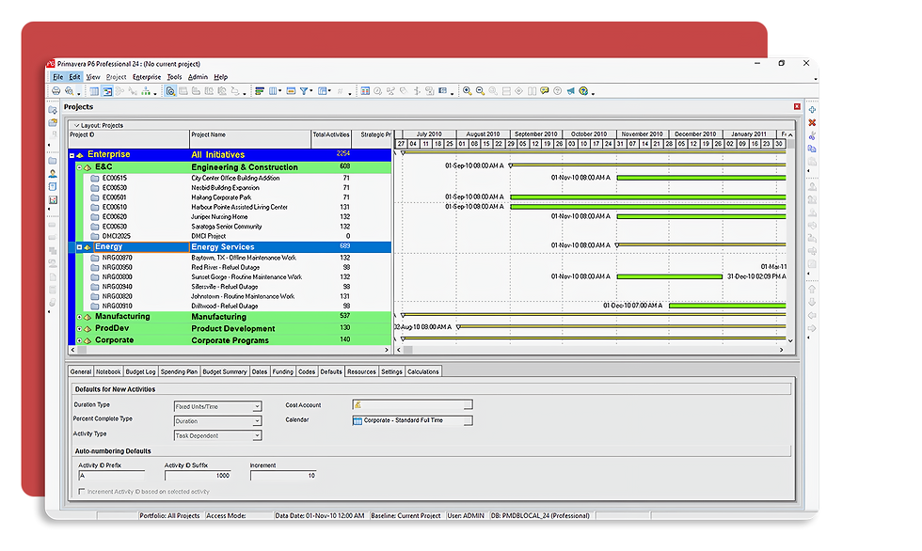The height and width of the screenshot is (551, 922).
Task: Click the Add (blue plus) icon
Action: coord(812,110)
